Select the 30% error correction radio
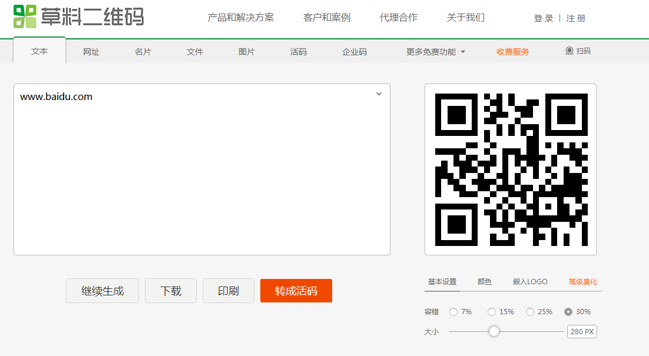Image resolution: width=649 pixels, height=356 pixels. 568,312
